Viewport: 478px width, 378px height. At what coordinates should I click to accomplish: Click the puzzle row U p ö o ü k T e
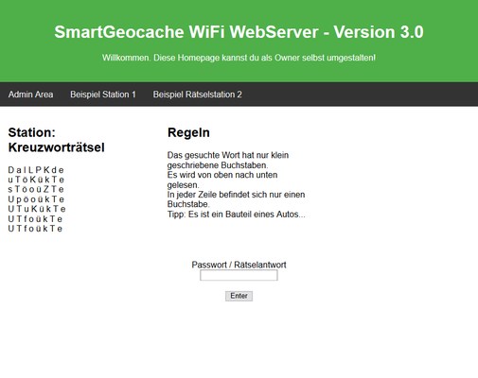[x=36, y=199]
